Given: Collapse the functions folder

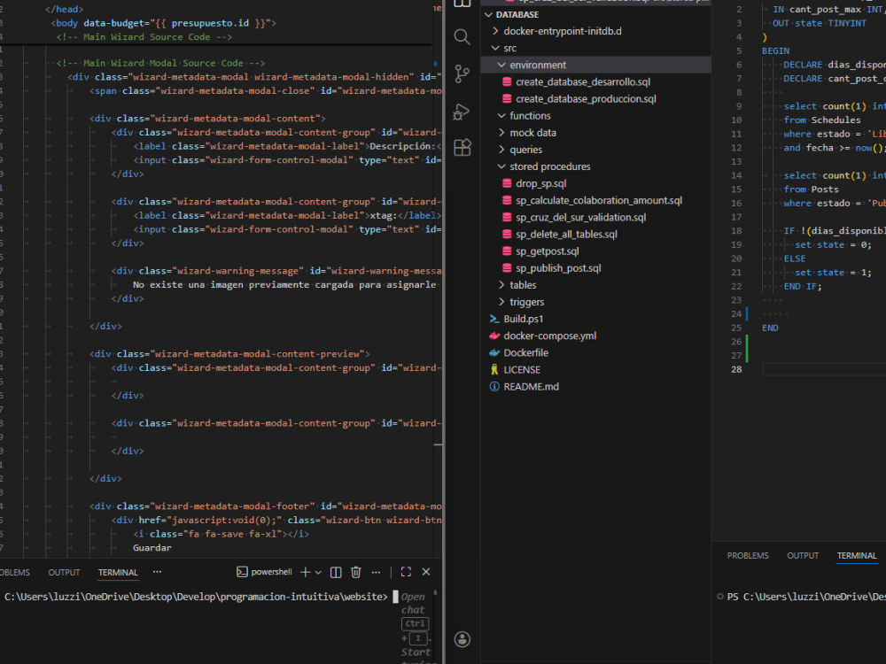Looking at the screenshot, I should [x=501, y=116].
